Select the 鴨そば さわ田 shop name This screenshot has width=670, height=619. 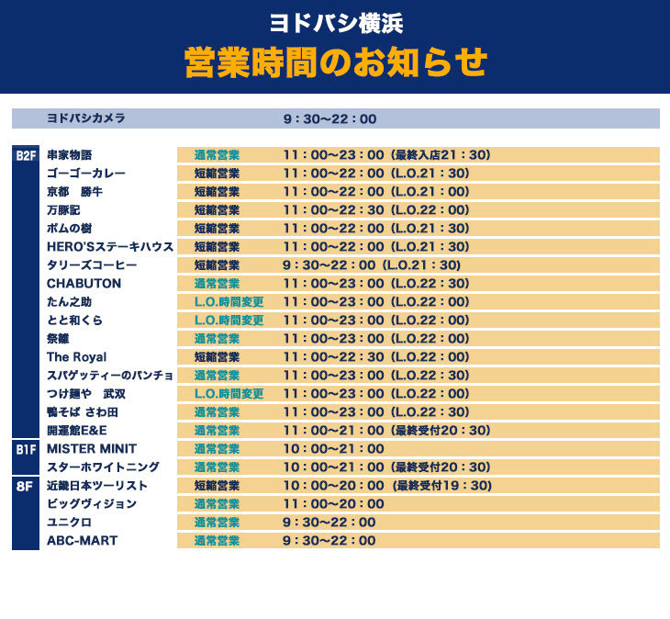[x=83, y=412]
